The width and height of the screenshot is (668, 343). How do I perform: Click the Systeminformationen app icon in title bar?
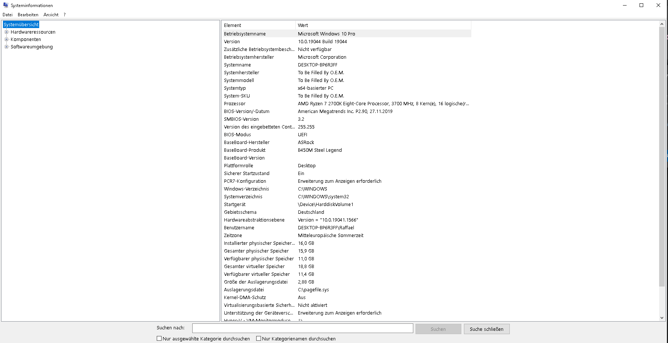[x=6, y=5]
